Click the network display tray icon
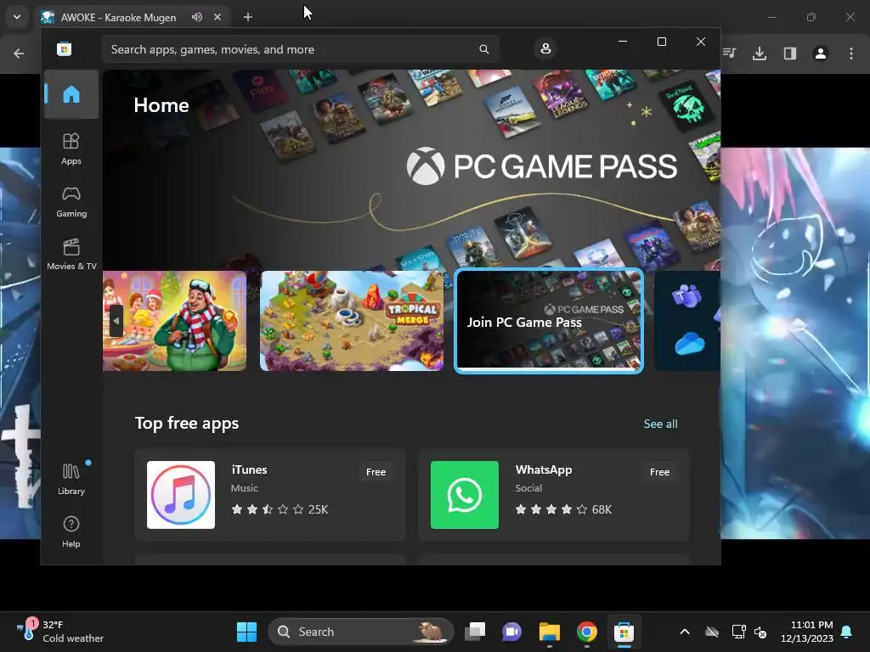This screenshot has height=652, width=870. pos(738,632)
